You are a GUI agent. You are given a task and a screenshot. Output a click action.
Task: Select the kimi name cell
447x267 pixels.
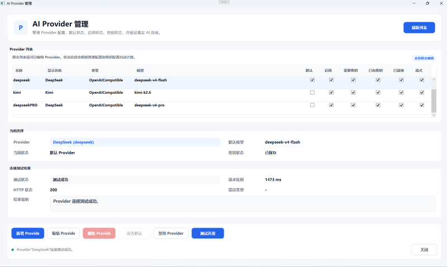[x=17, y=93]
